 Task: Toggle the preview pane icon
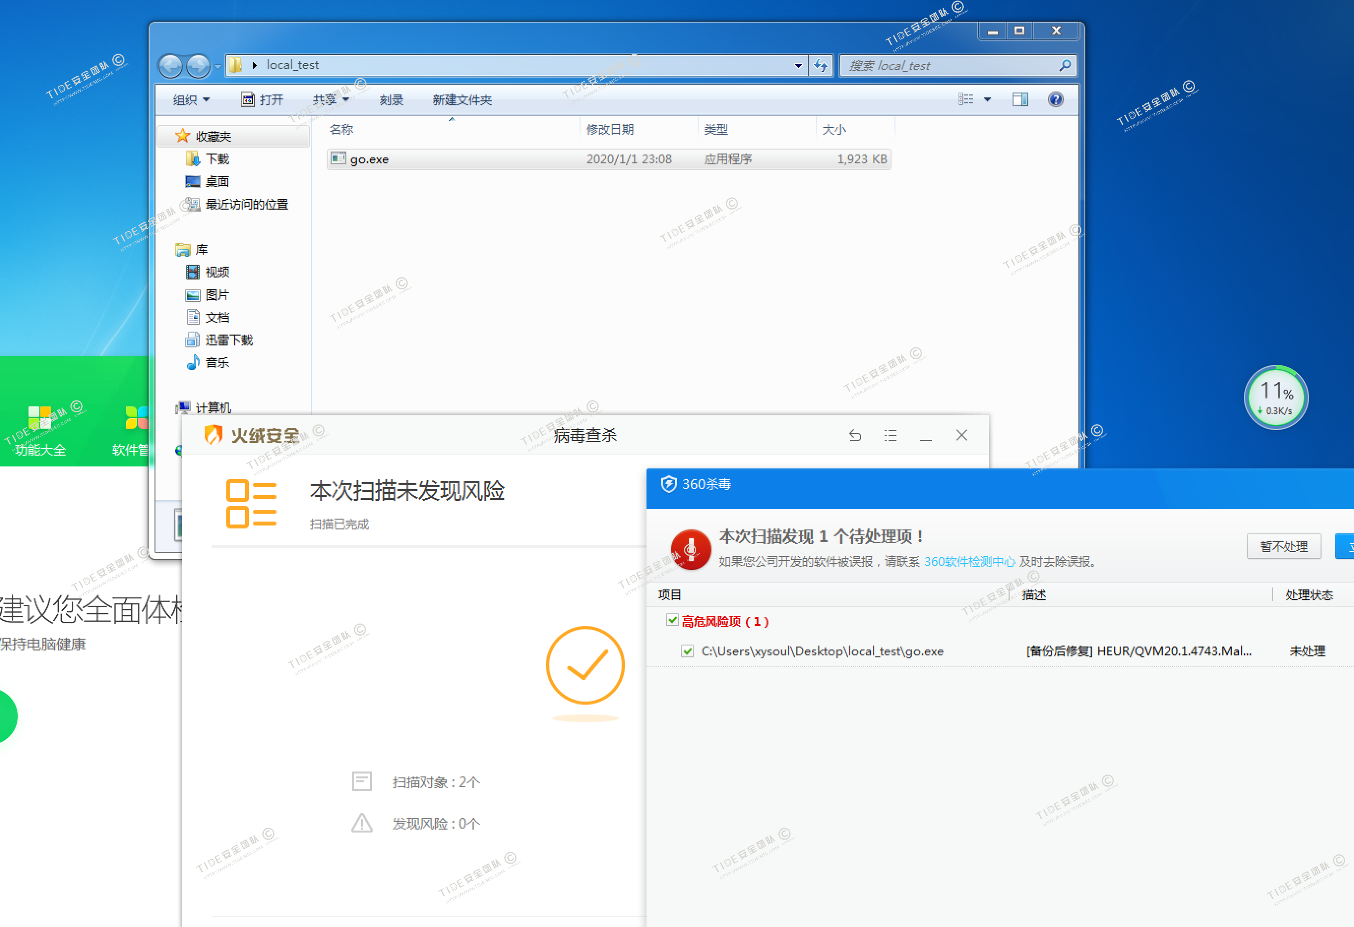click(x=1019, y=99)
